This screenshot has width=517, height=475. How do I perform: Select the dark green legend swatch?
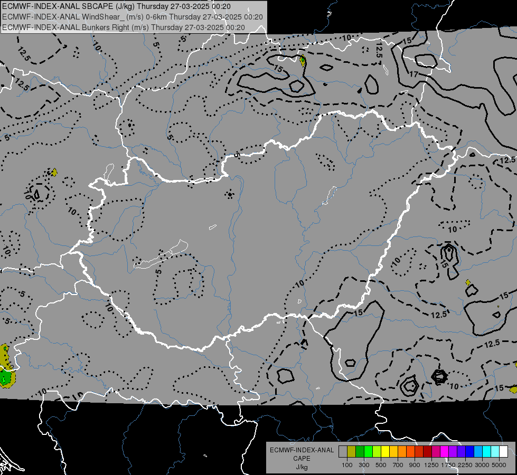(360, 452)
